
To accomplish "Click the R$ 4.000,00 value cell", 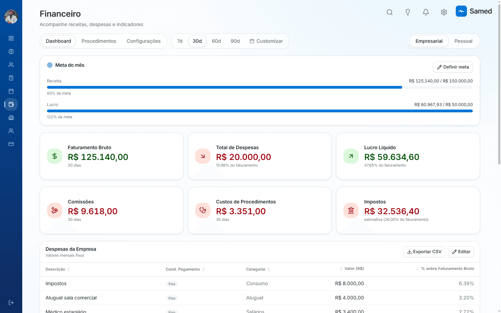I will pyautogui.click(x=349, y=298).
